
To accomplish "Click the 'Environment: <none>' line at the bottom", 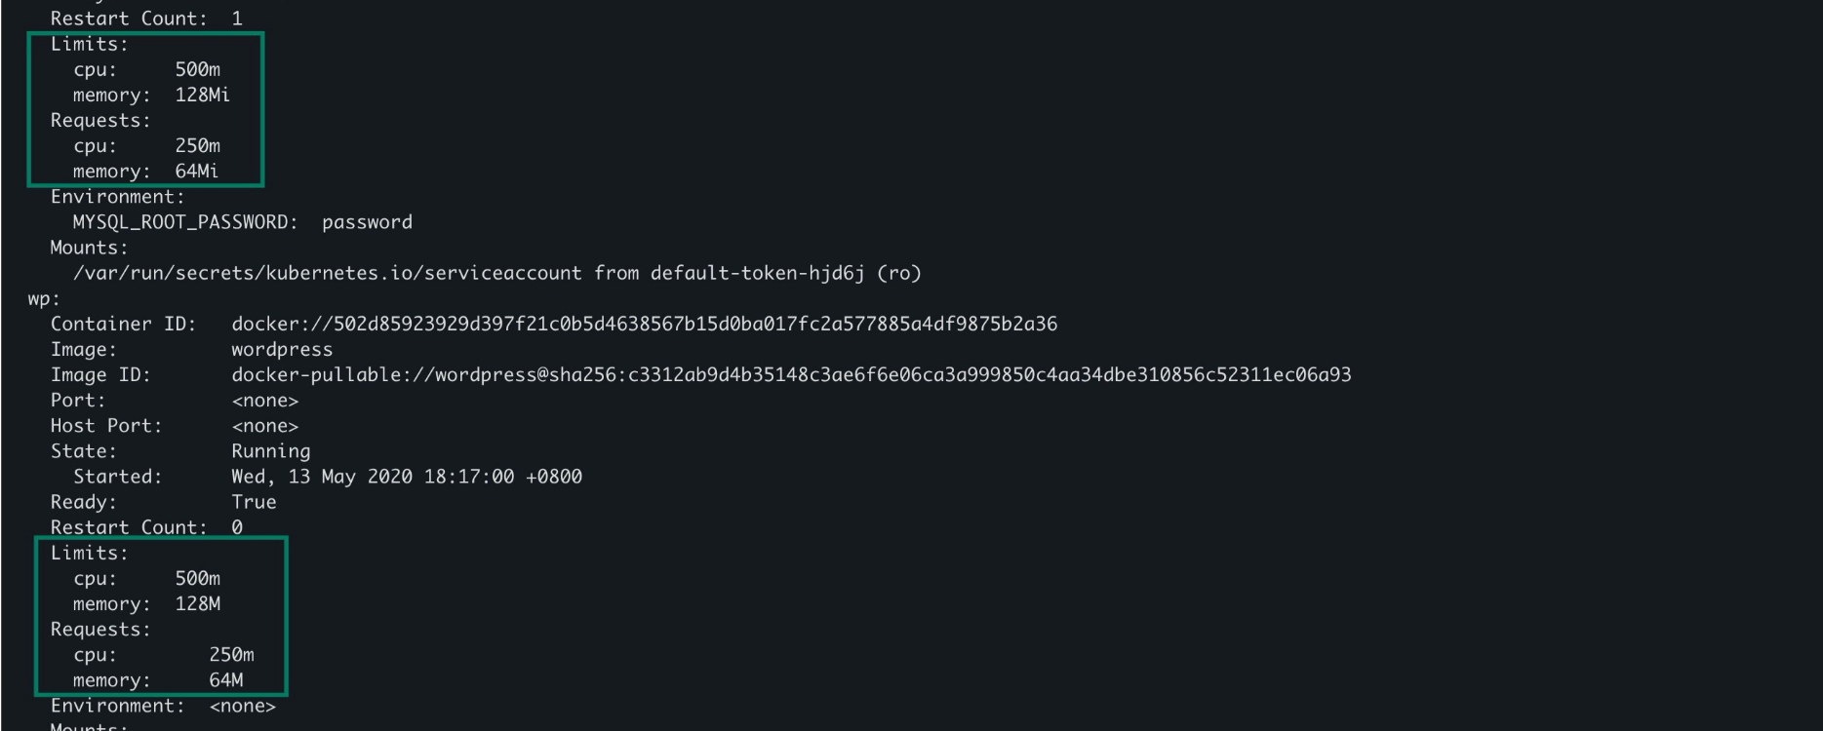I will coord(163,706).
